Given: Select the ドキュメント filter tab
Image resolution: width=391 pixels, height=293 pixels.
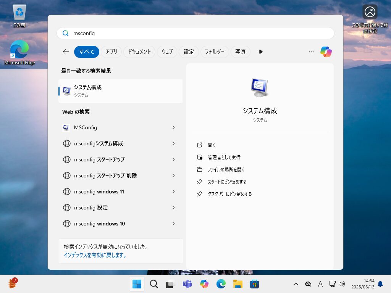Looking at the screenshot, I should [x=139, y=52].
